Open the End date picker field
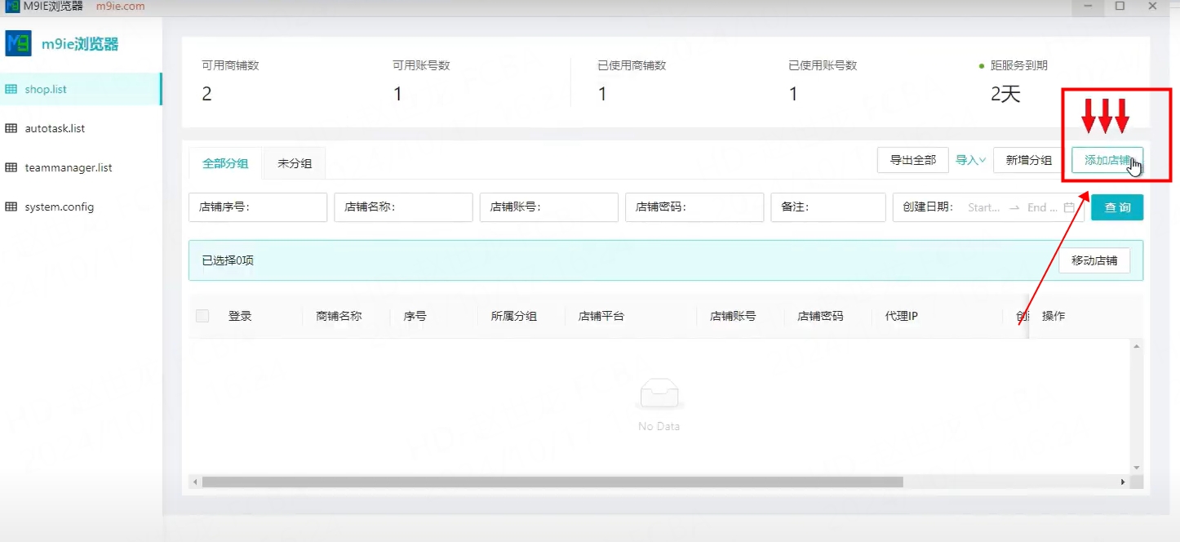This screenshot has height=542, width=1180. coord(1041,207)
